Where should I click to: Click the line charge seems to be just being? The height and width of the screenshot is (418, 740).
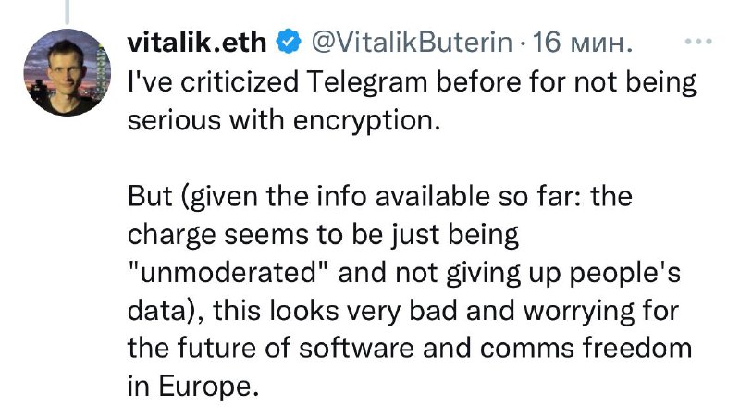[323, 235]
